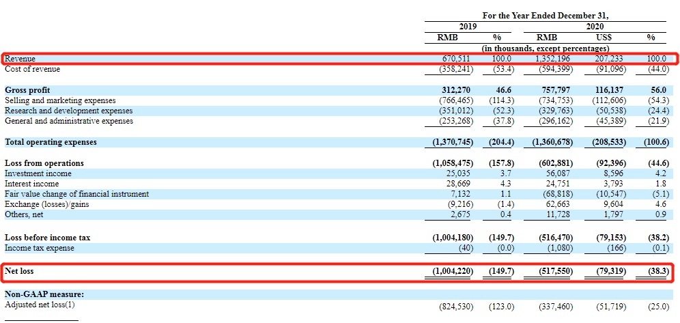Click the Gross profit row label
680x323 pixels.
(27, 90)
